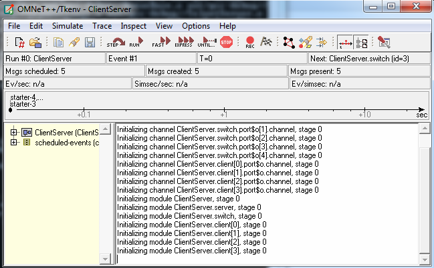Click the ClientServer compound module icon in tree

pos(27,133)
